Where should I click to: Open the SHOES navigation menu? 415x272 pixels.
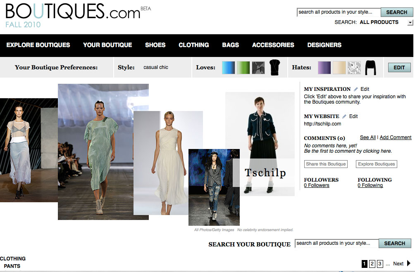[x=155, y=45]
